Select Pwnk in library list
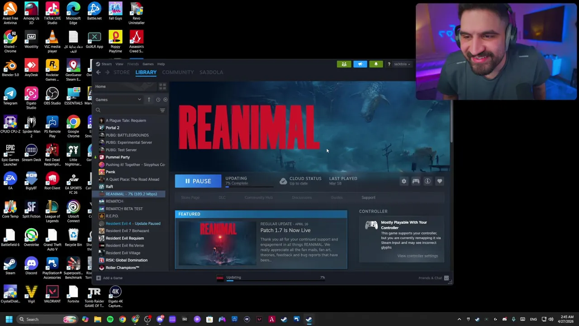Viewport: 579px width, 326px height. click(x=110, y=172)
